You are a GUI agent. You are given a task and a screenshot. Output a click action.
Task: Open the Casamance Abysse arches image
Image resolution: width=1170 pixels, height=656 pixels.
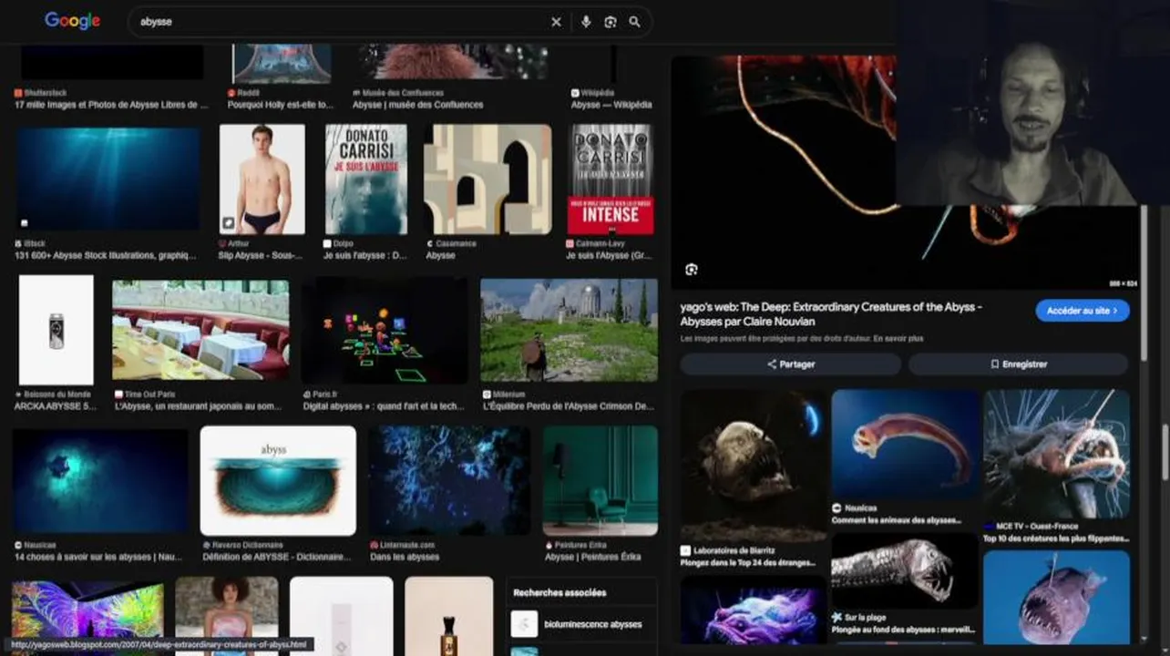pos(487,179)
